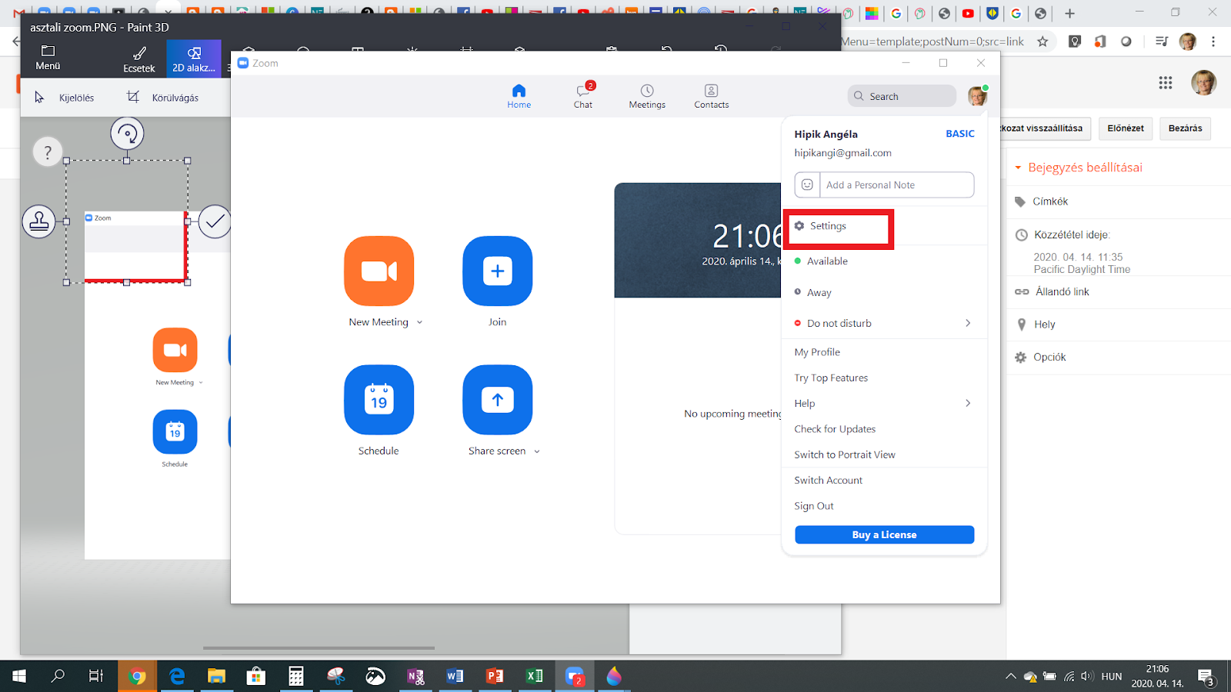Viewport: 1231px width, 692px height.
Task: Open the Google apps grid in Chrome
Action: click(1166, 82)
